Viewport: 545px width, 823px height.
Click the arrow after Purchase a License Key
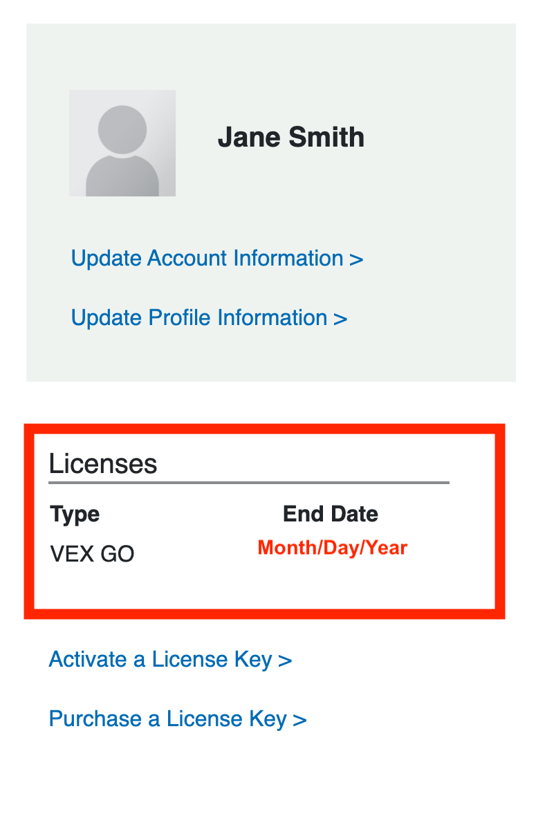[x=299, y=719]
